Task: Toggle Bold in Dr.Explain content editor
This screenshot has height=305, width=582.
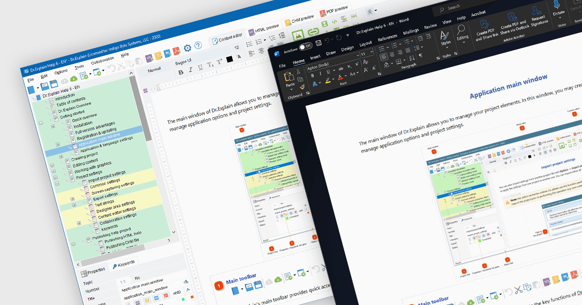Action: point(181,72)
